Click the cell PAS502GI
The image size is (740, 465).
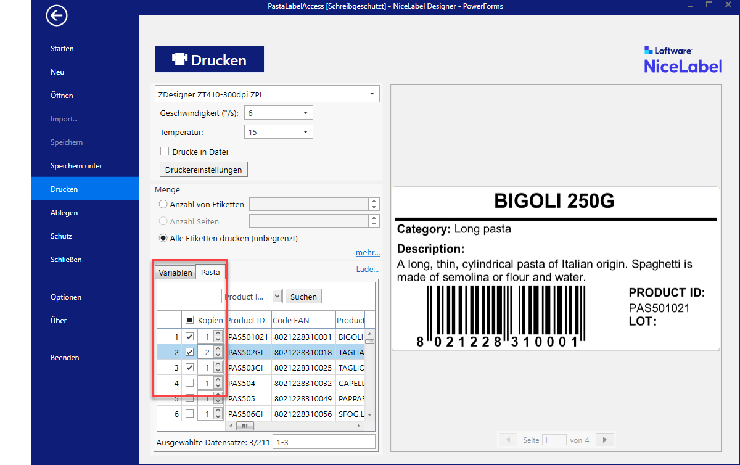248,352
